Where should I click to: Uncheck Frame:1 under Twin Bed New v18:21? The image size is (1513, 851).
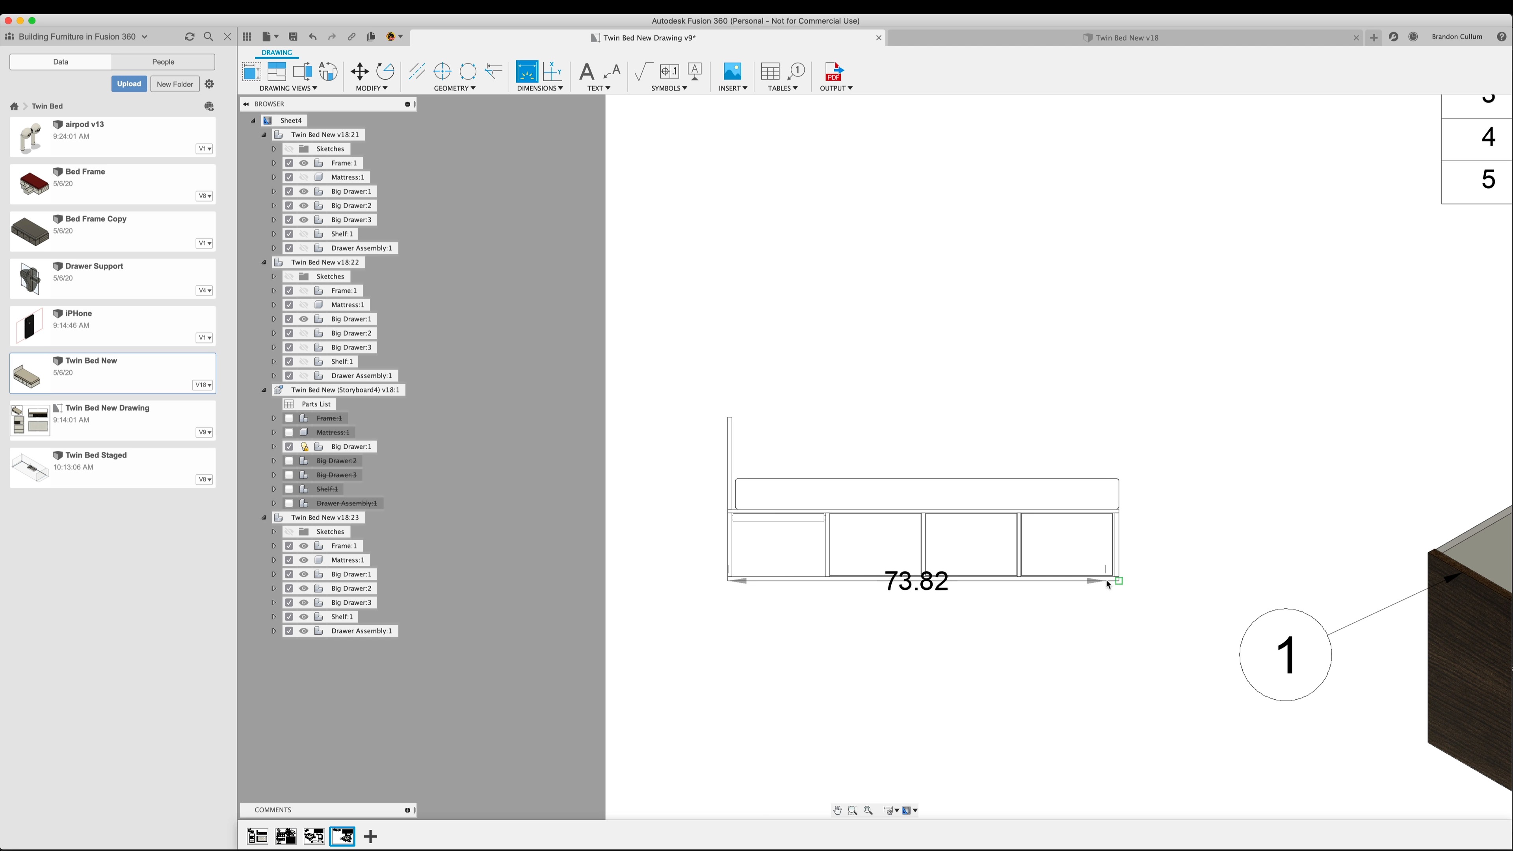click(x=289, y=163)
